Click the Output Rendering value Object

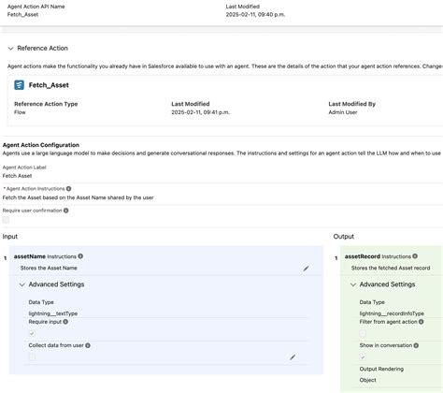[x=367, y=380]
